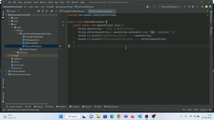Switch to FindingPrimeNumber.java tab
This screenshot has width=214, height=120.
click(73, 11)
